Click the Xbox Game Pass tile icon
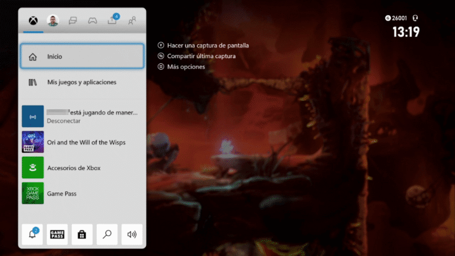Screen dimensions: 455x256 33,193
